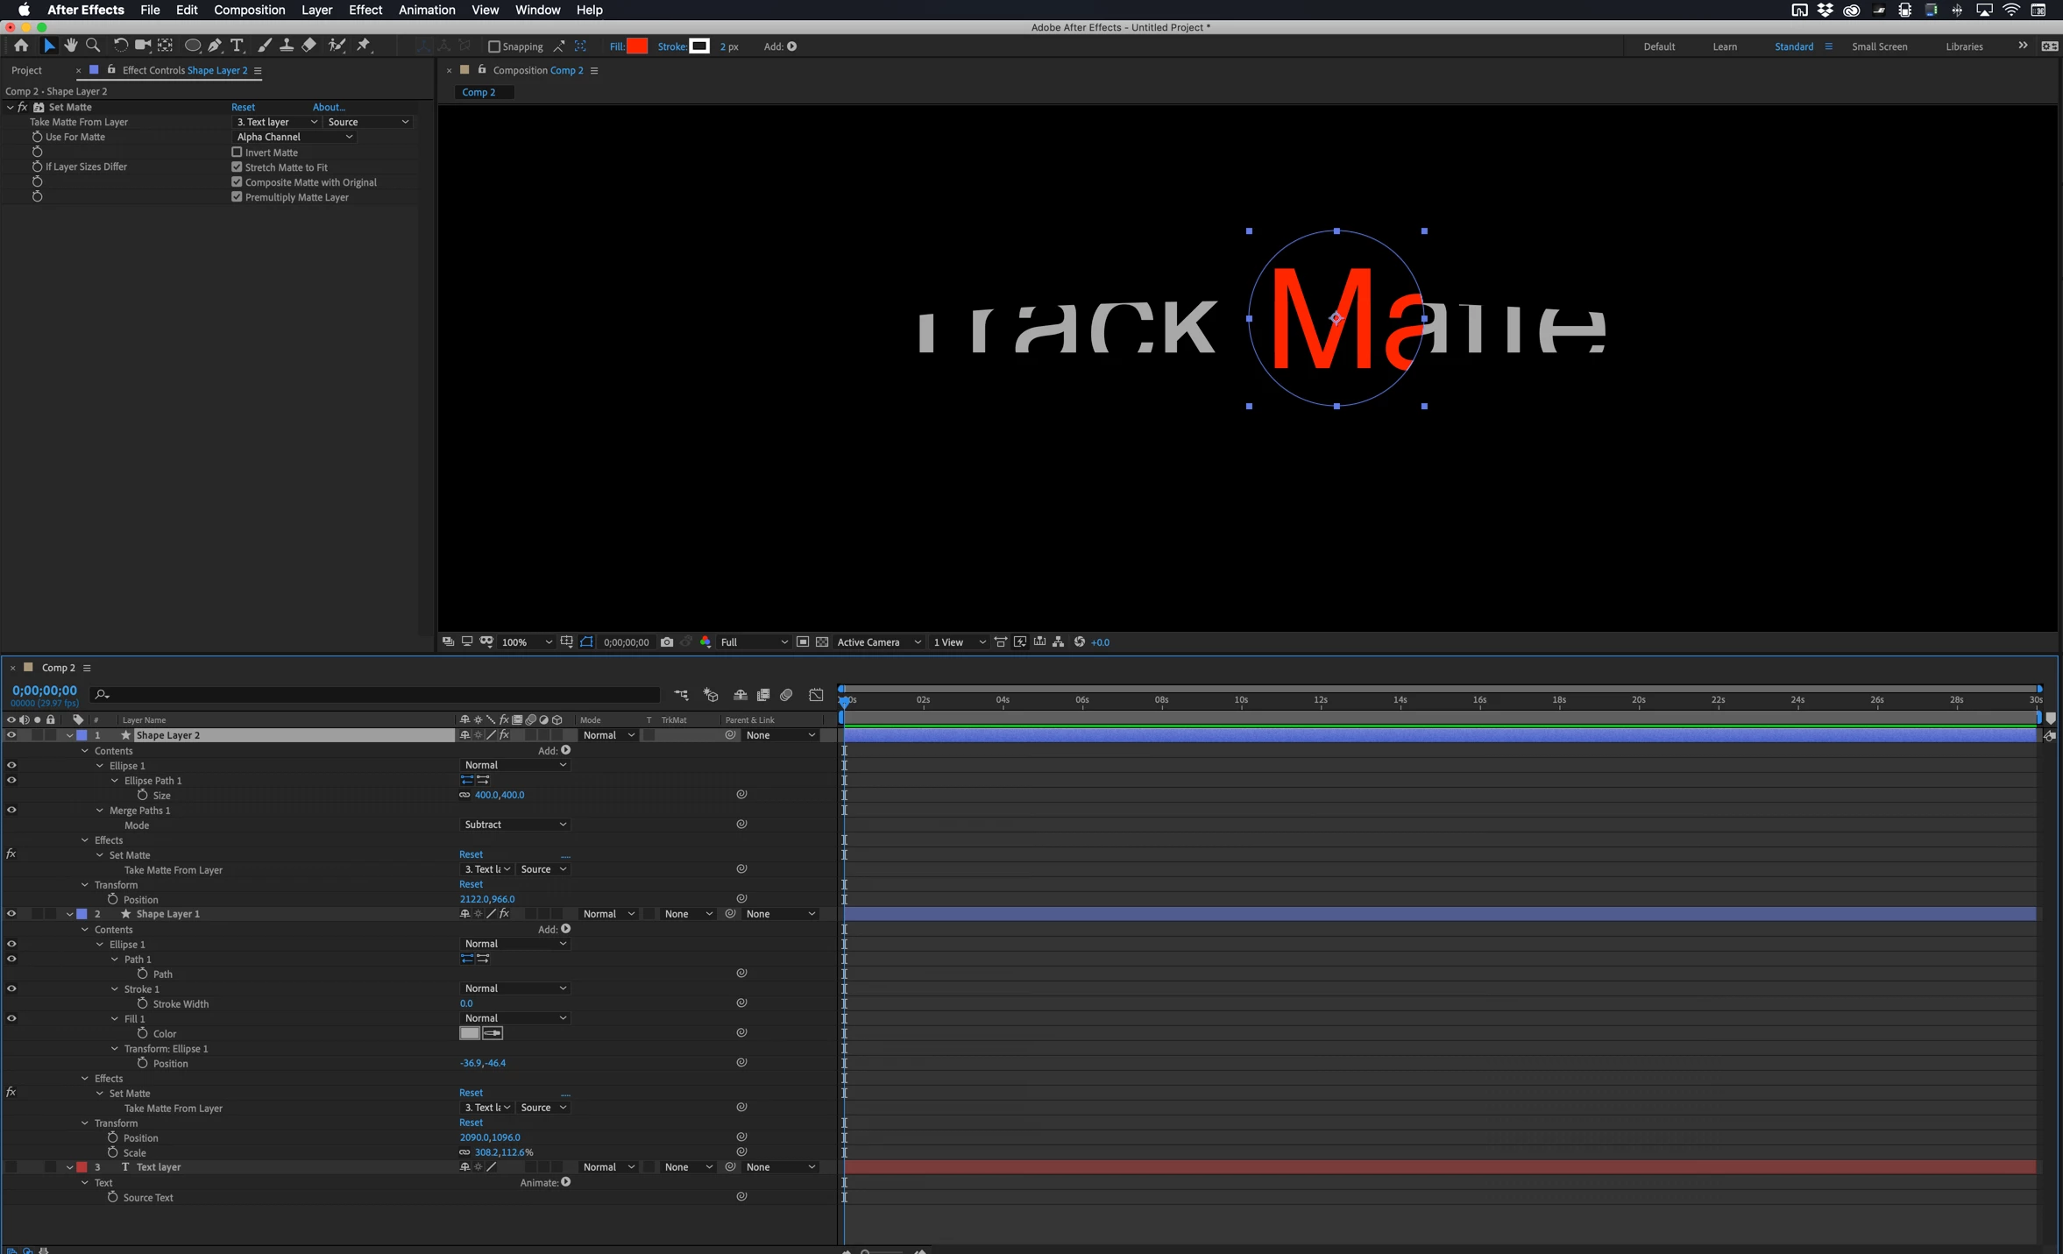
Task: Collapse the Text layer twirl arrow
Action: [69, 1167]
